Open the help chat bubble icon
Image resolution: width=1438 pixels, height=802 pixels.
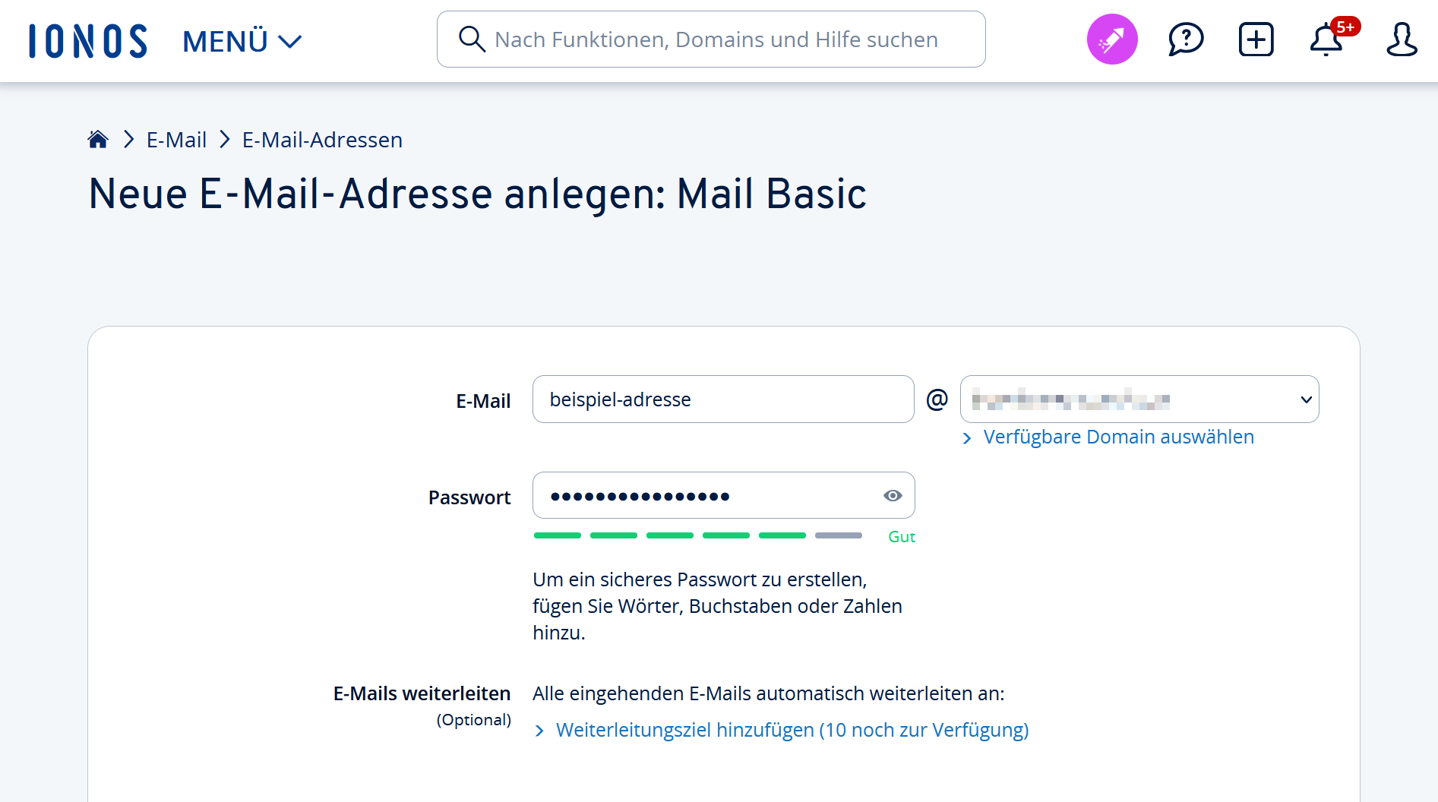tap(1186, 39)
